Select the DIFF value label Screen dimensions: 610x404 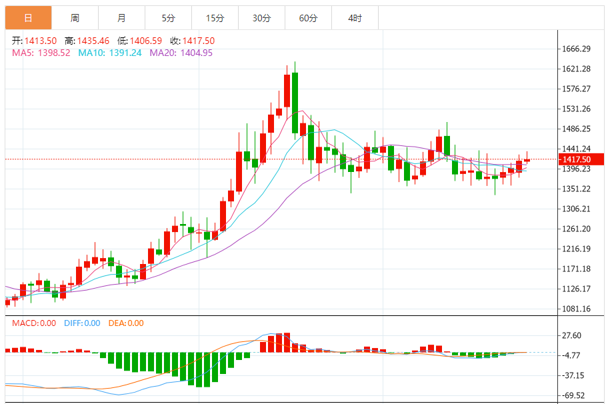point(82,323)
